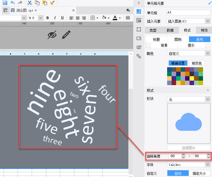Open the condition attributes panel icon

(x=139, y=47)
